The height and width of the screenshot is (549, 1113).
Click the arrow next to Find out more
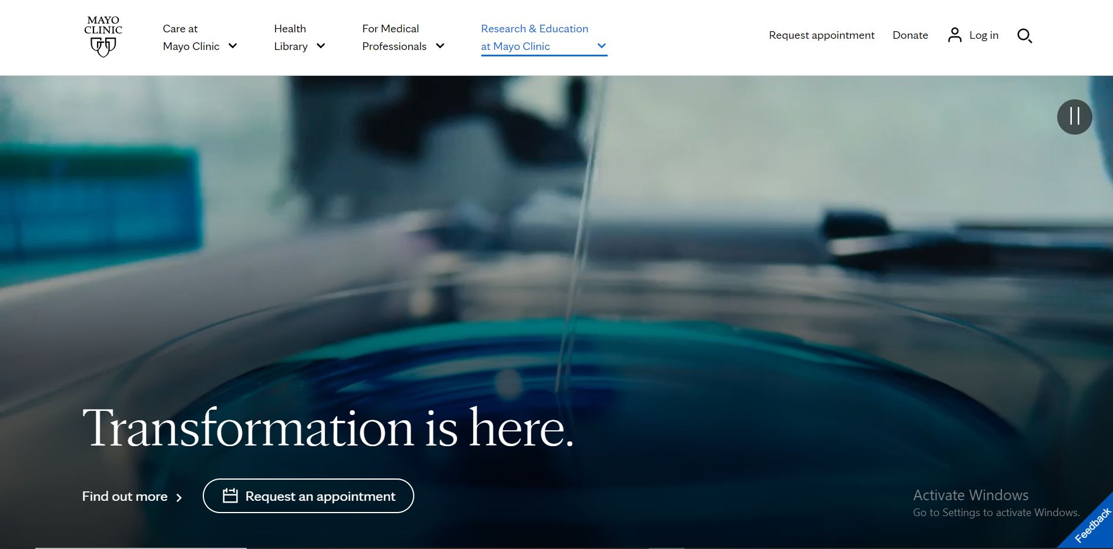[179, 498]
